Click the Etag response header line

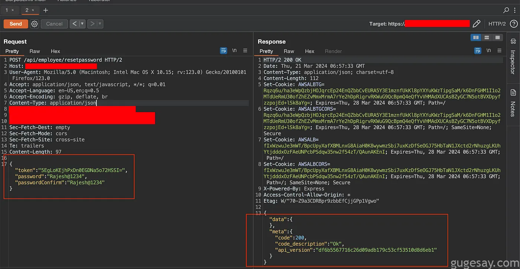click(x=321, y=201)
